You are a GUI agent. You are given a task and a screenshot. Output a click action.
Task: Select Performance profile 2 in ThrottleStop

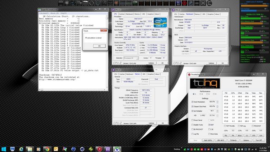201,94
